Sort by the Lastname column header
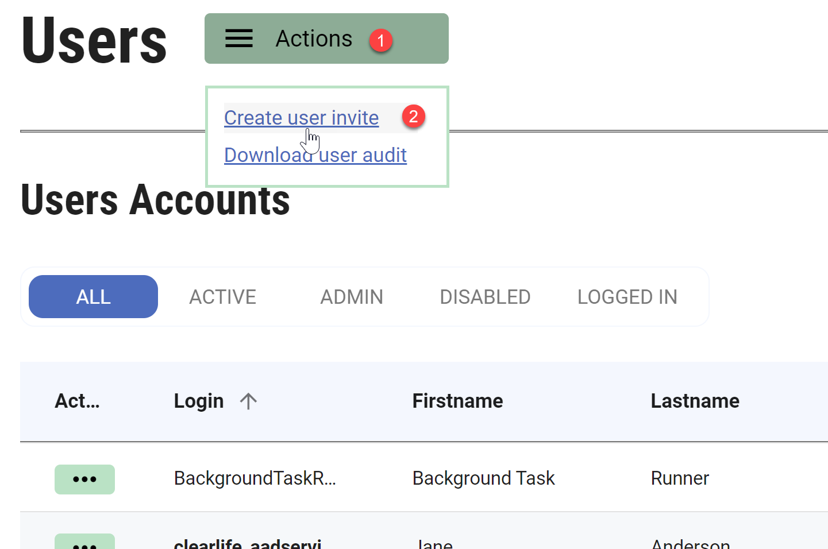Image resolution: width=828 pixels, height=549 pixels. click(x=695, y=401)
